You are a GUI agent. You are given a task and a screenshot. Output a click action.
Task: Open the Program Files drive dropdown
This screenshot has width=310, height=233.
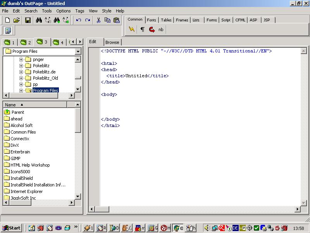[x=78, y=51]
